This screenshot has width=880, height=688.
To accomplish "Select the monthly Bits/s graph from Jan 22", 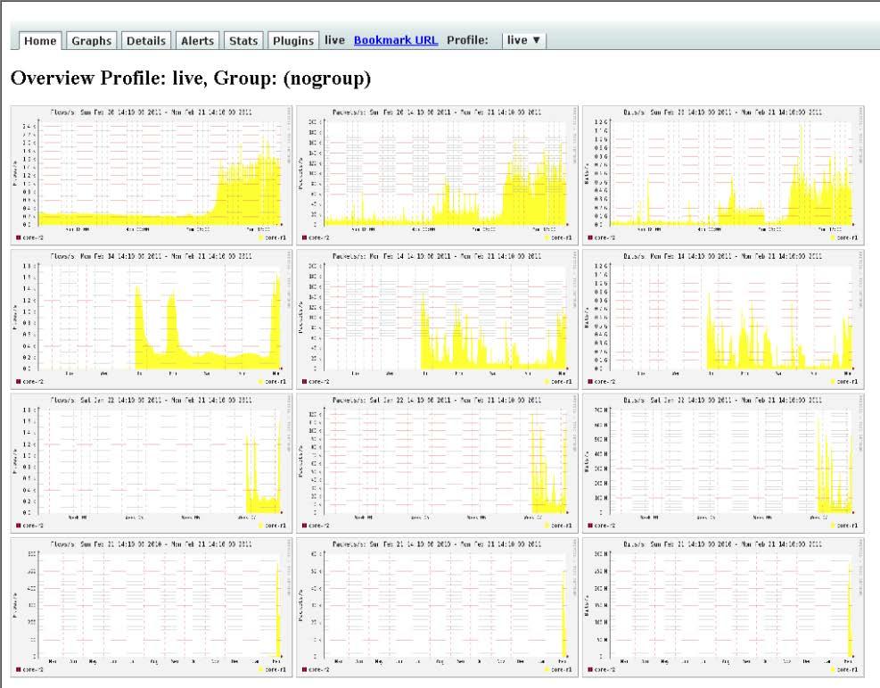I will click(x=723, y=463).
